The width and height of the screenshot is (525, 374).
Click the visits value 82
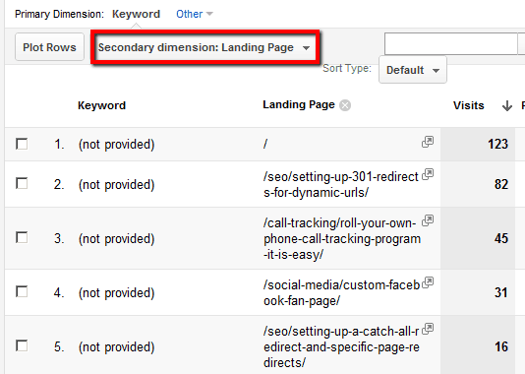click(501, 184)
